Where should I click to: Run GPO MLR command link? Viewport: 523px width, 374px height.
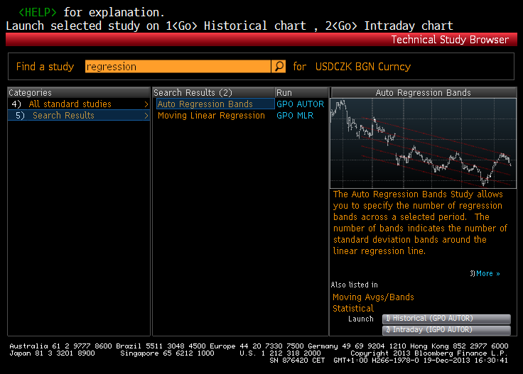pos(295,116)
